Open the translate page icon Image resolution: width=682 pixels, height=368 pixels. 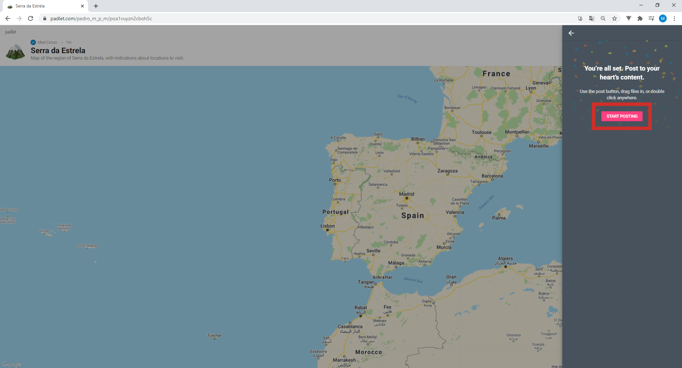tap(592, 18)
